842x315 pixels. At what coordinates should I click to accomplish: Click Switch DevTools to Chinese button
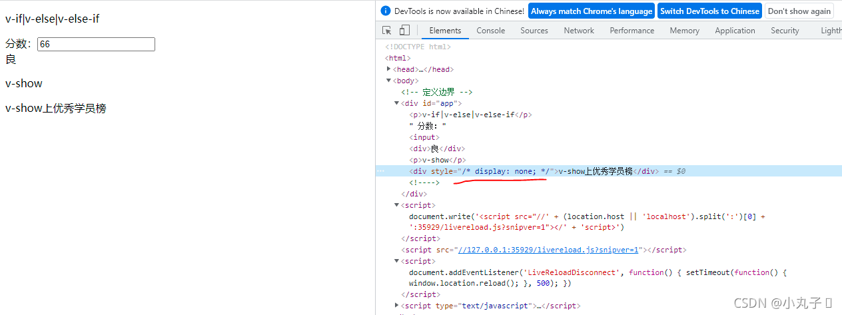pyautogui.click(x=709, y=11)
